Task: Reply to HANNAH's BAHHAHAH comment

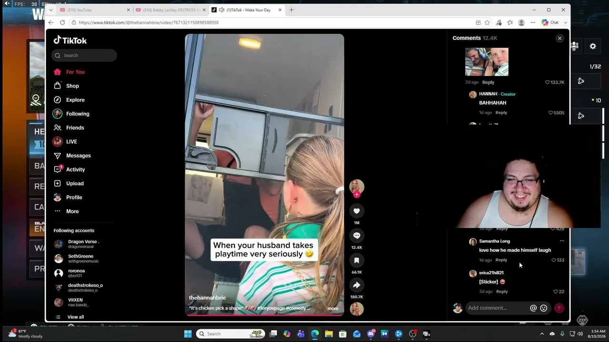Action: click(501, 113)
